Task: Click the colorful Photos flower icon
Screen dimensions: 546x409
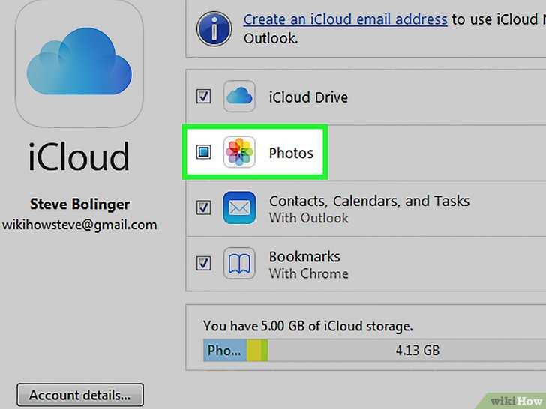Action: point(239,152)
